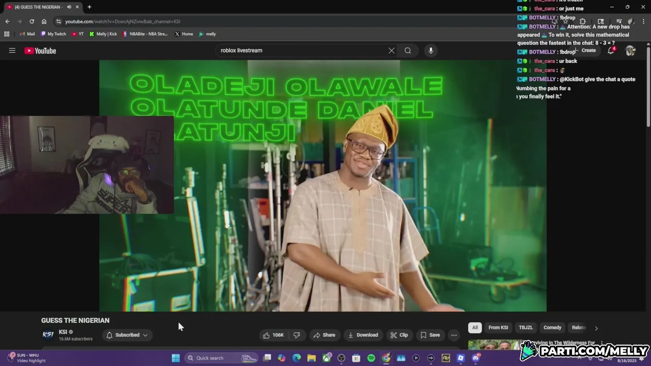The image size is (651, 366).
Task: Click the video player to pause
Action: tap(323, 186)
